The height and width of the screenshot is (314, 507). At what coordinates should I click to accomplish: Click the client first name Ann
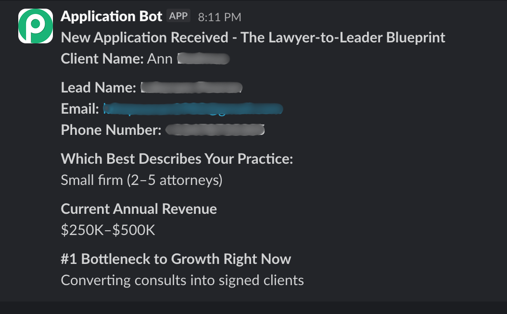(160, 59)
